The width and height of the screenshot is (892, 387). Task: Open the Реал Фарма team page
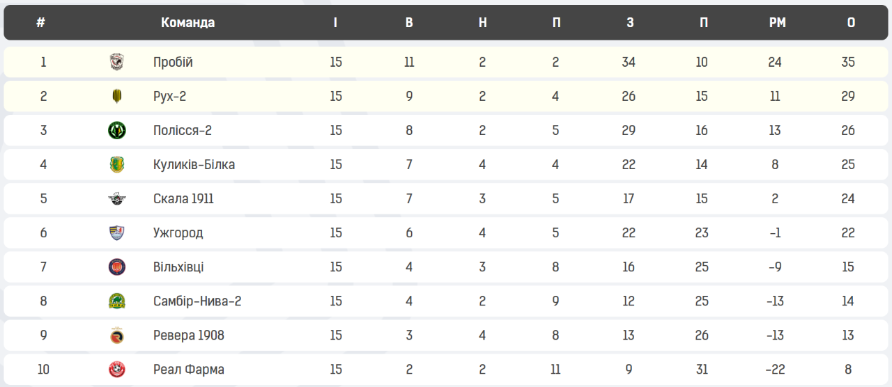189,369
